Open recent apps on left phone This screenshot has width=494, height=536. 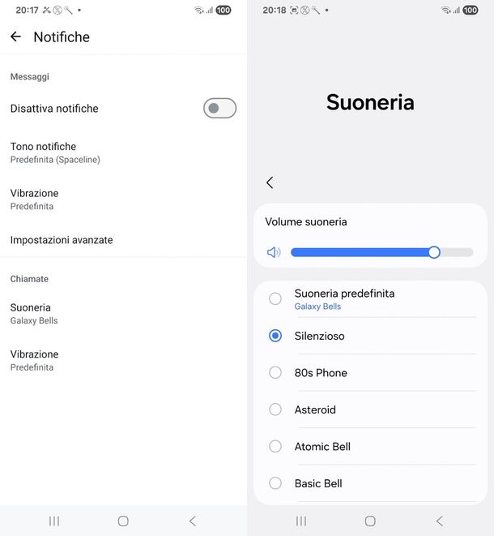click(54, 521)
